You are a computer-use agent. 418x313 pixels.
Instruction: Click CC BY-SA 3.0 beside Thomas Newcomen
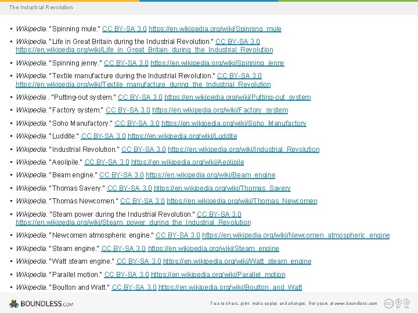(x=142, y=201)
